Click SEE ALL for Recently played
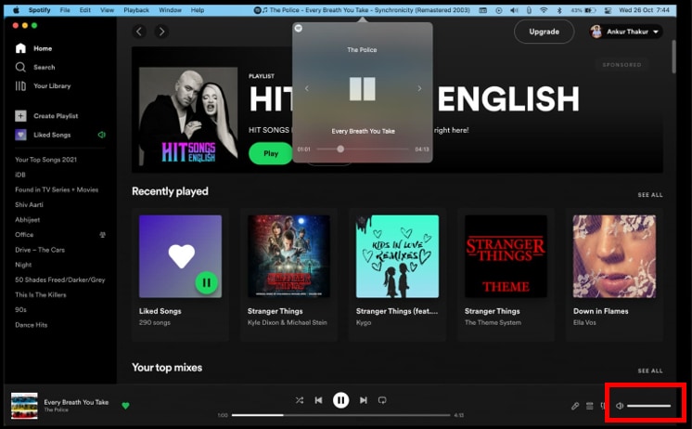Viewport: 692px width, 429px height. pos(650,195)
